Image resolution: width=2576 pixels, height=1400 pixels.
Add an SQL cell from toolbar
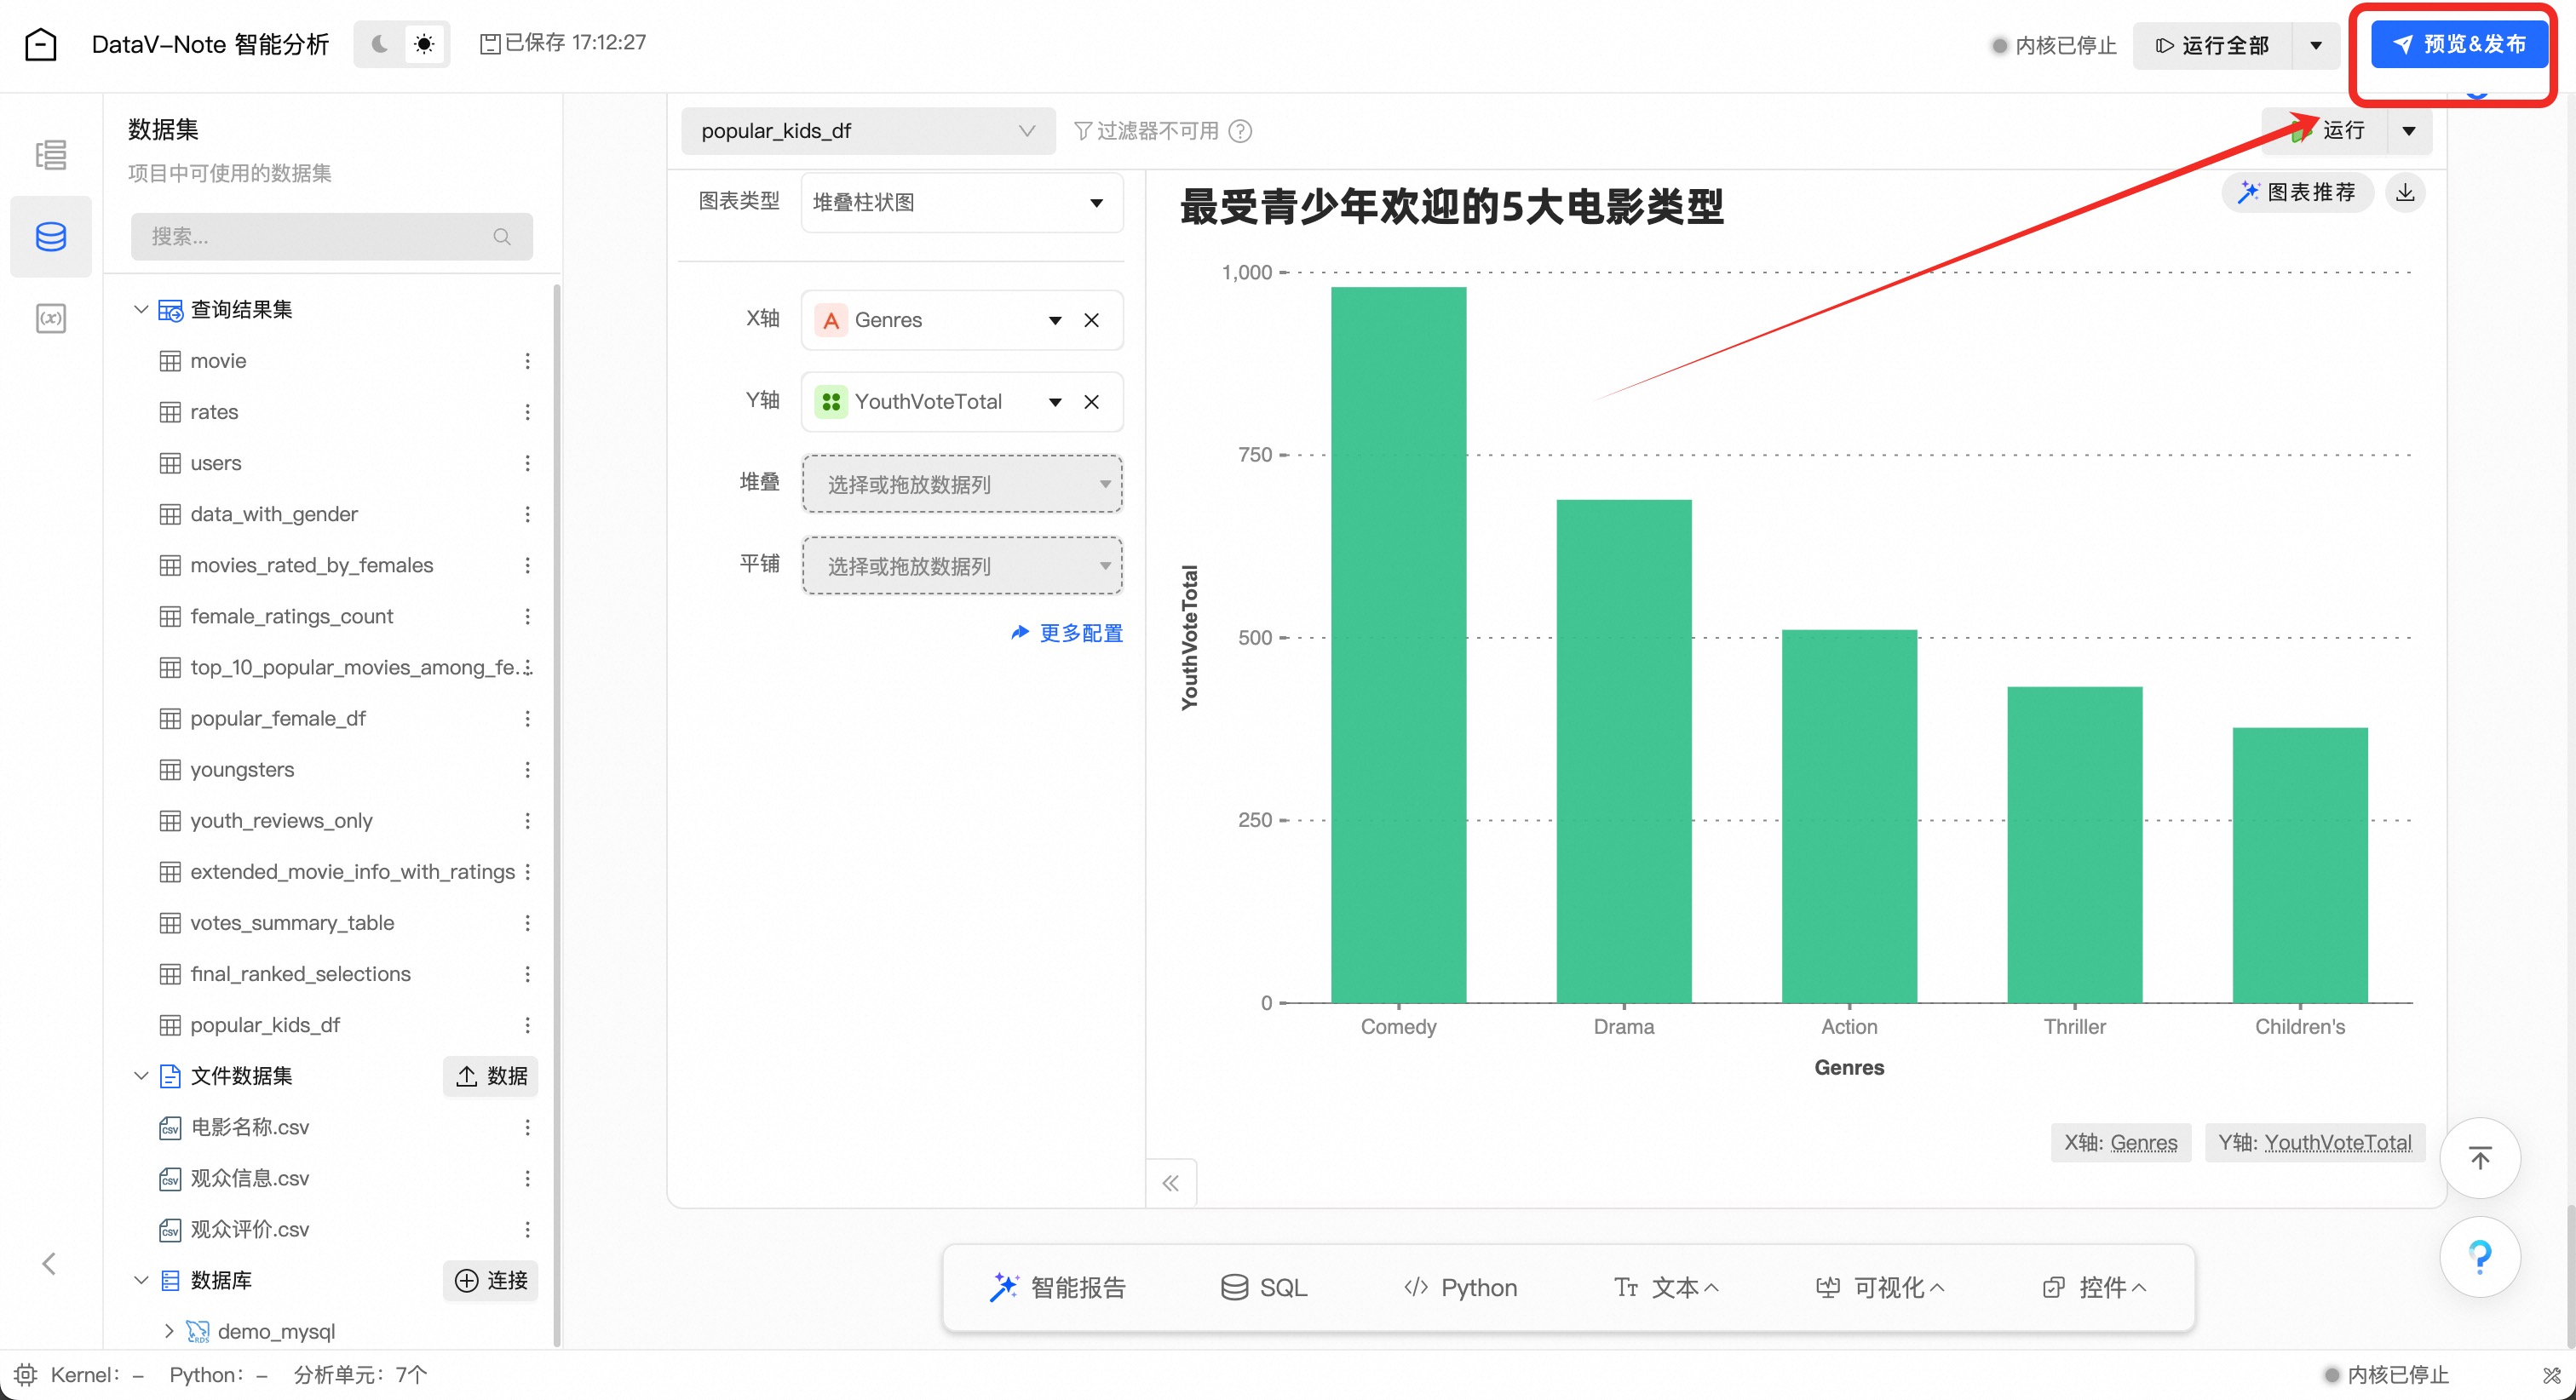tap(1264, 1288)
